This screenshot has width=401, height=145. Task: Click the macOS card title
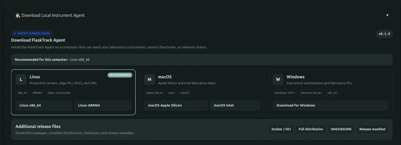pos(165,77)
